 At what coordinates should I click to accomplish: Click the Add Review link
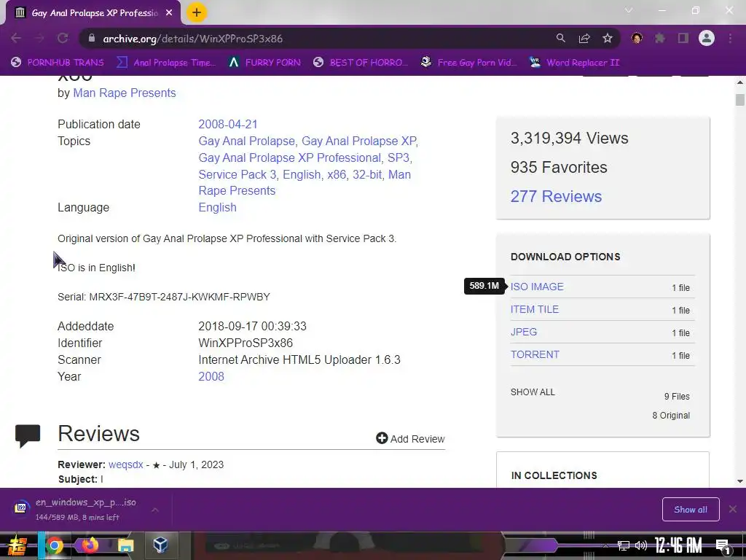410,438
